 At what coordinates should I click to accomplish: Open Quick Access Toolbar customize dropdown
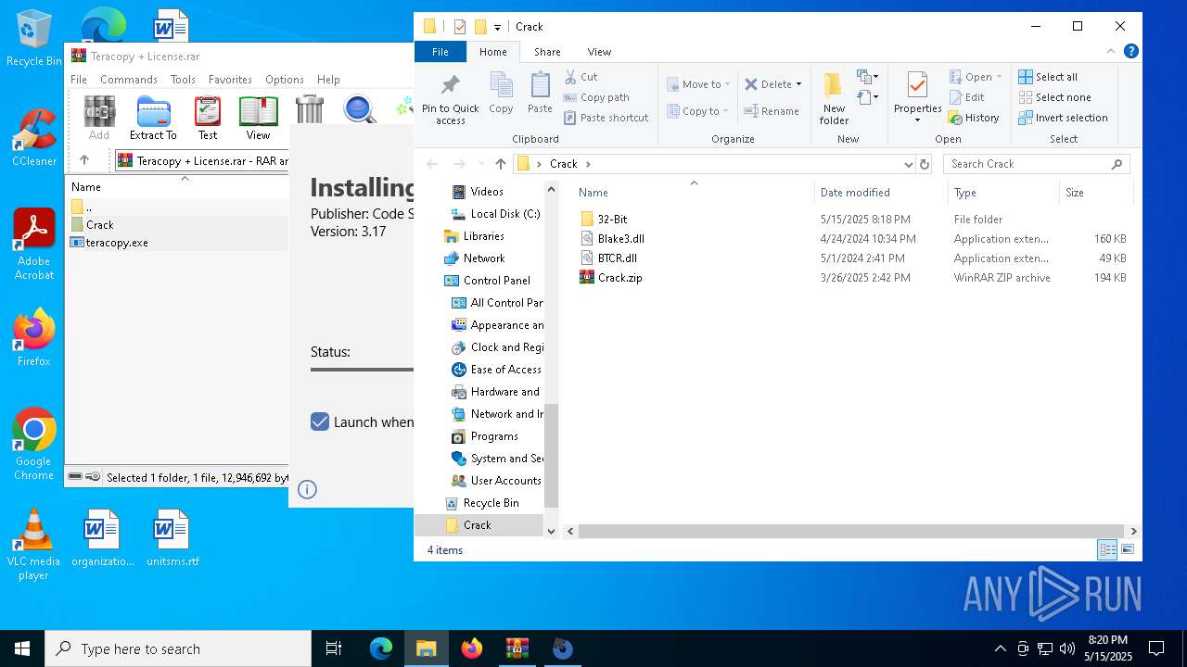tap(498, 27)
